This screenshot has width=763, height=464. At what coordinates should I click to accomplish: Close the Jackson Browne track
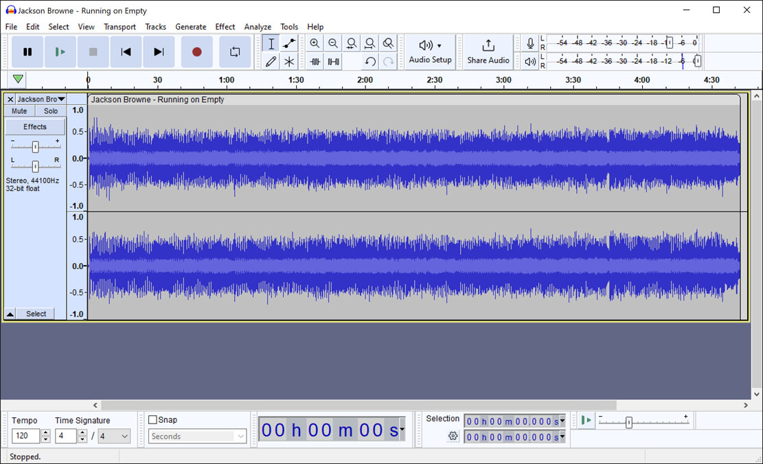(10, 100)
